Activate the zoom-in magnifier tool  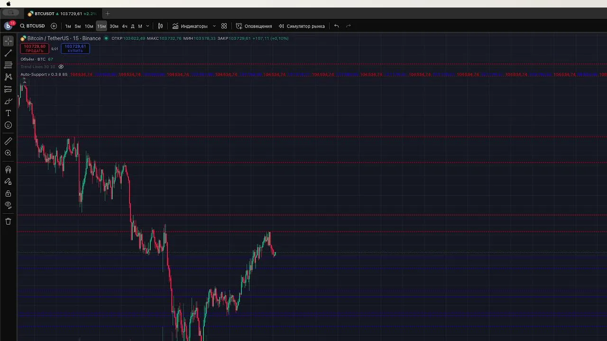click(8, 153)
